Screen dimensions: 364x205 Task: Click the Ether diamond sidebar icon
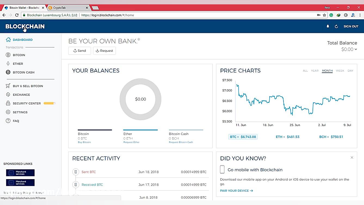(x=8, y=64)
